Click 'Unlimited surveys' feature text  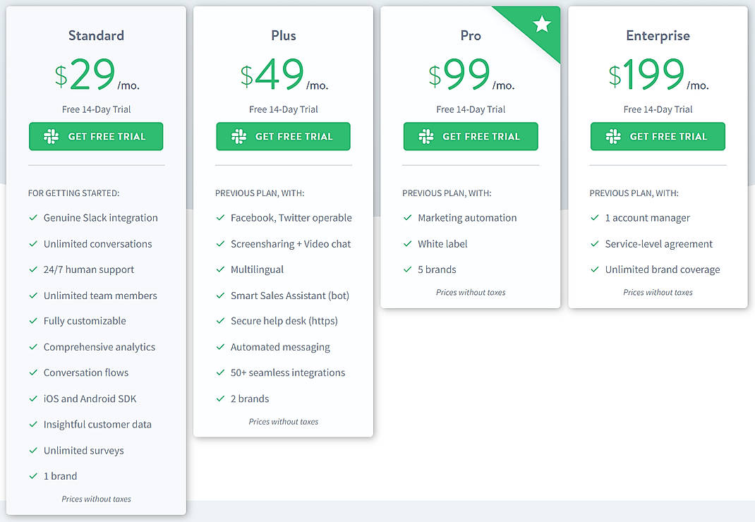click(x=84, y=451)
